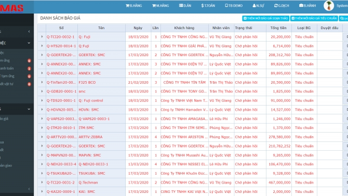The width and height of the screenshot is (348, 196).
Task: Sort by the Tên column header
Action: click(101, 28)
